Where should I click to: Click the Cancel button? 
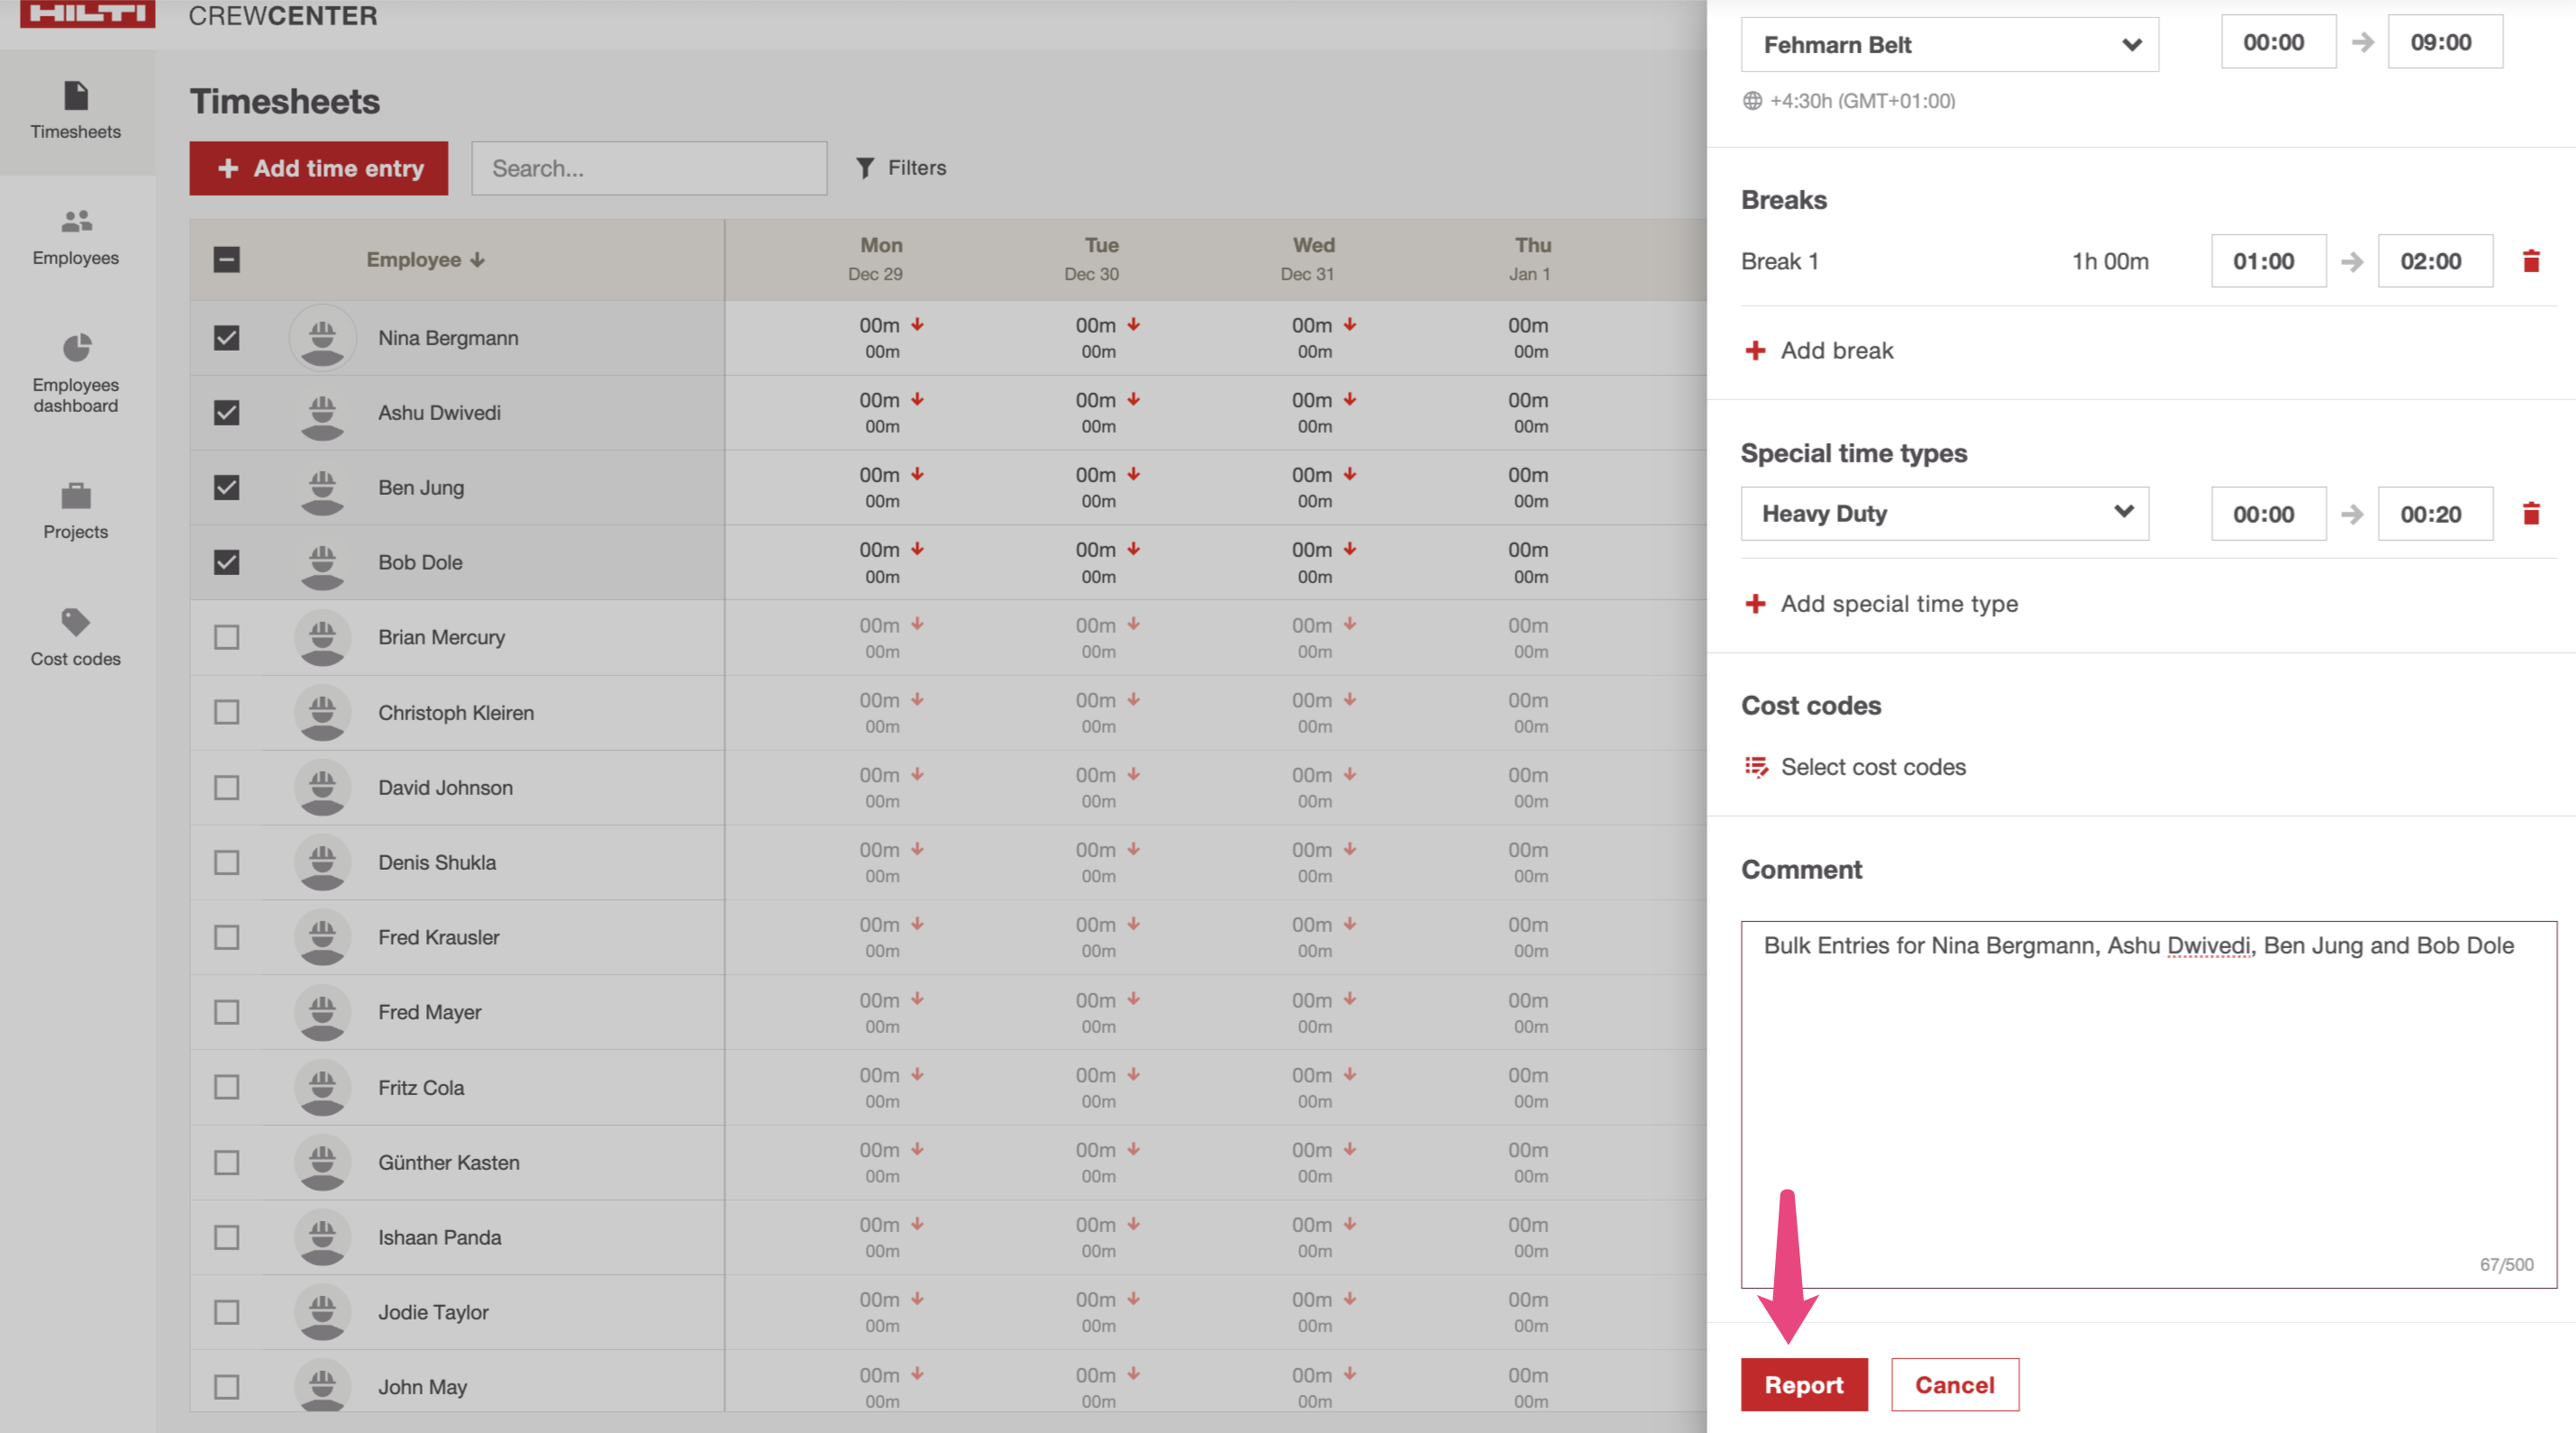click(1954, 1384)
